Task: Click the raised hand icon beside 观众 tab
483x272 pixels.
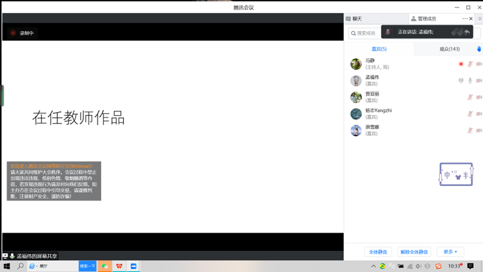Action: [479, 49]
